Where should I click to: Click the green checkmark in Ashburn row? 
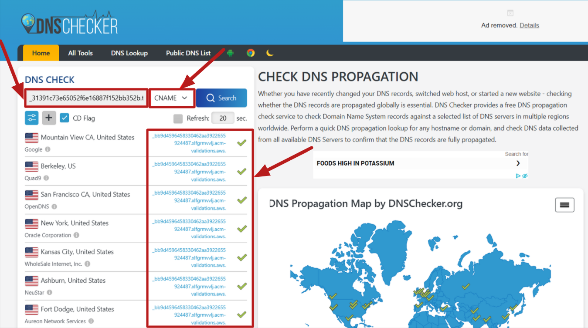click(241, 286)
